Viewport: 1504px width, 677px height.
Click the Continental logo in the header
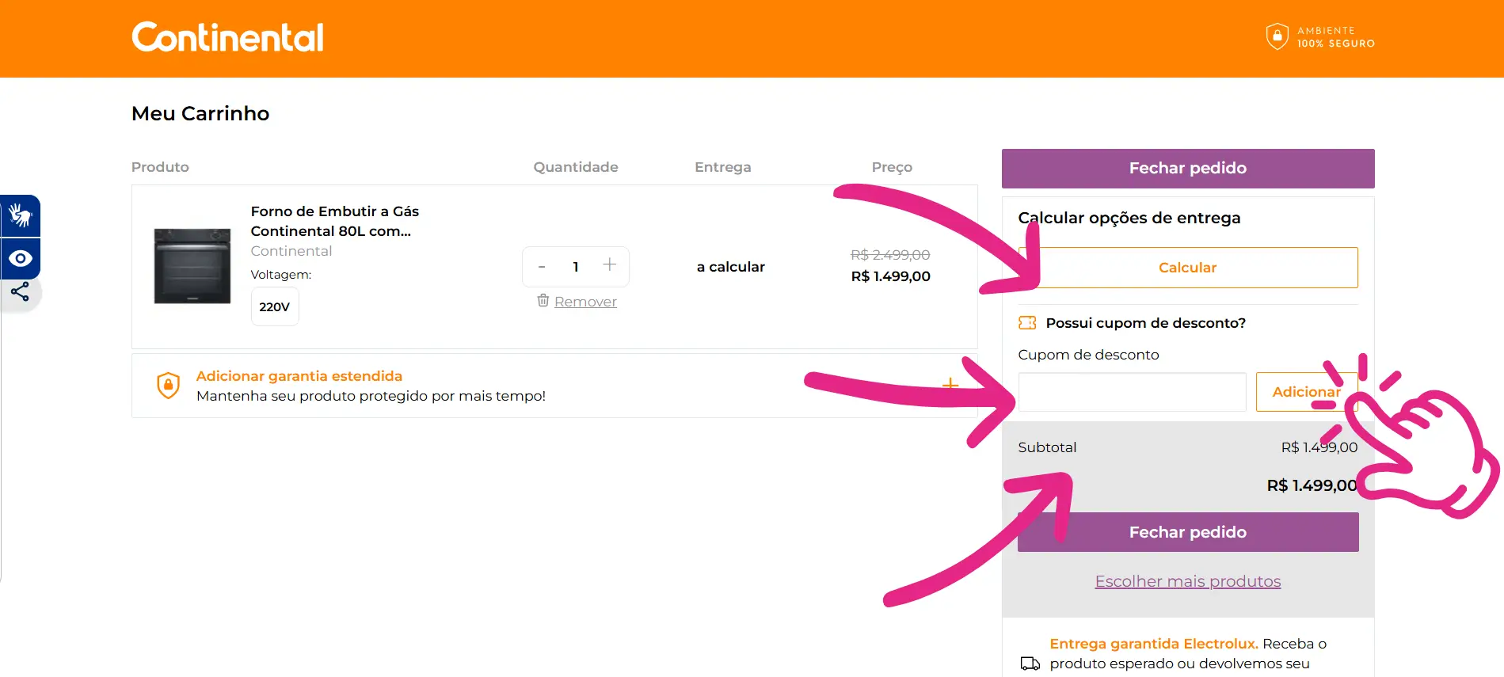pos(227,37)
